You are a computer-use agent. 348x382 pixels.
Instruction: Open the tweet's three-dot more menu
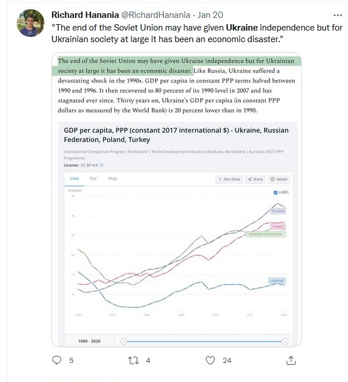(338, 15)
